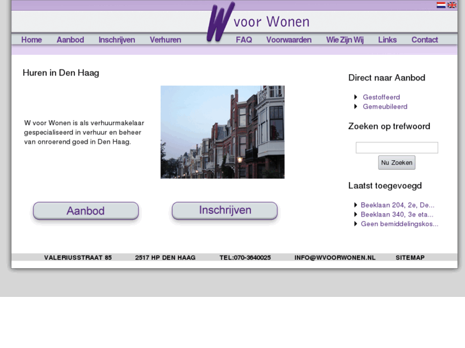Click the Laatst toegevoegd heading
The width and height of the screenshot is (465, 348).
pyautogui.click(x=385, y=186)
